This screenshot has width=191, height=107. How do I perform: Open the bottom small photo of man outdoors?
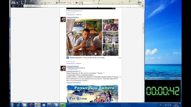click(110, 50)
